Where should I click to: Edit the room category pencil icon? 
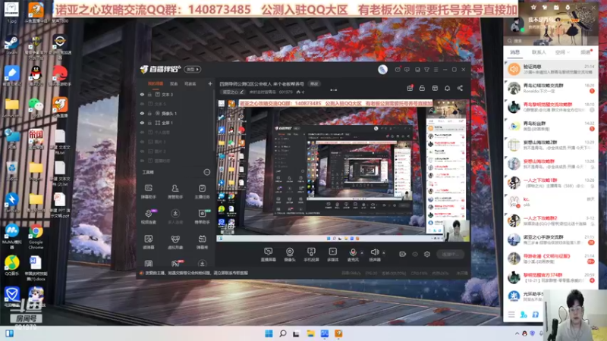click(x=241, y=92)
